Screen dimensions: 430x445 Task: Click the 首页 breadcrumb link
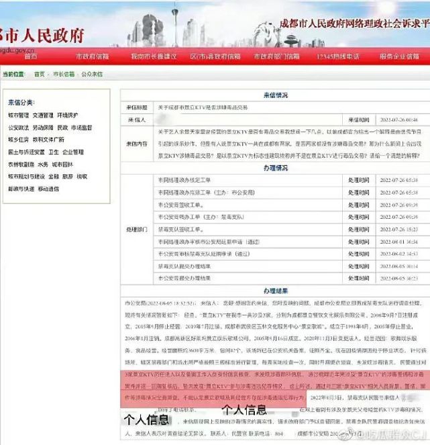(40, 75)
